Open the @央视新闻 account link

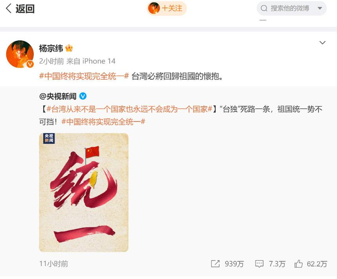coord(58,97)
